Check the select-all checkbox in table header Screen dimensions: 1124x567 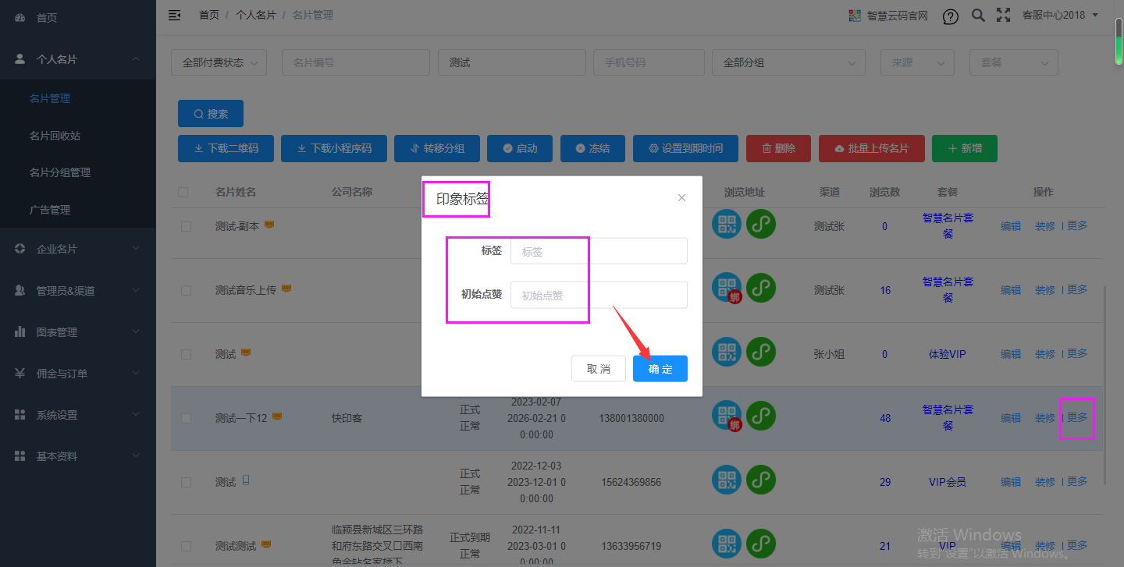pos(183,192)
